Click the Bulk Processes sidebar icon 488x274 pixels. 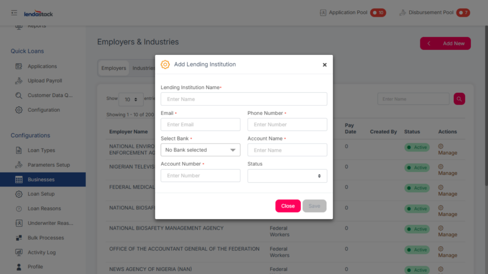(19, 238)
